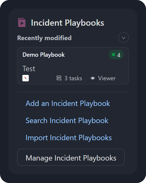The image size is (146, 183).
Task: Select the Test description text
Action: pos(29,68)
